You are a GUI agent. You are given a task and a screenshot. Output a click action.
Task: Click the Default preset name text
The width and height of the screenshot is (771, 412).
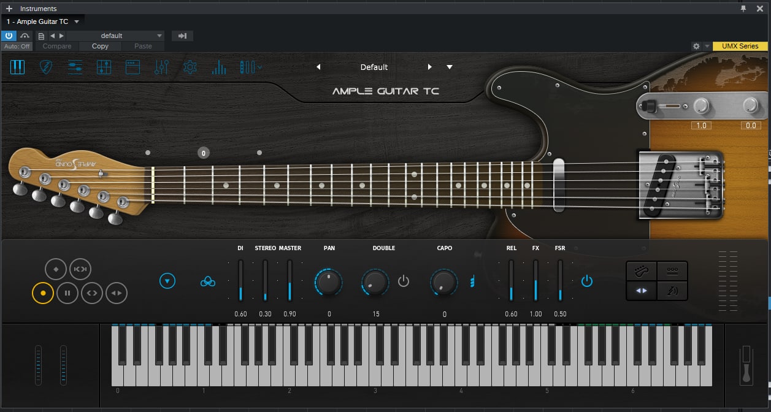click(x=374, y=67)
